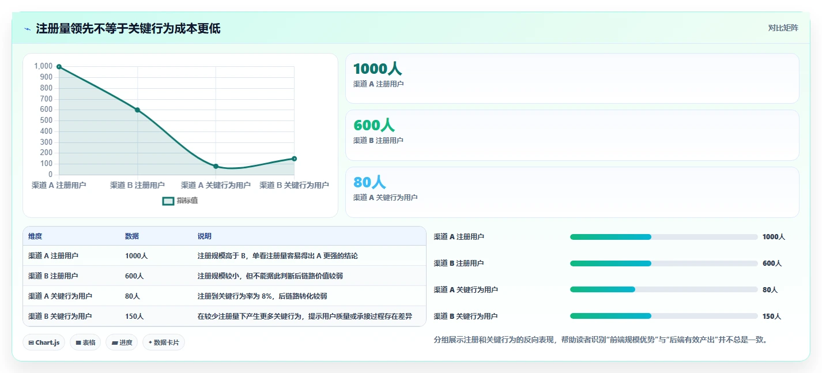Select the 进度 tag chip
Viewport: 822px width, 373px height.
coord(122,342)
